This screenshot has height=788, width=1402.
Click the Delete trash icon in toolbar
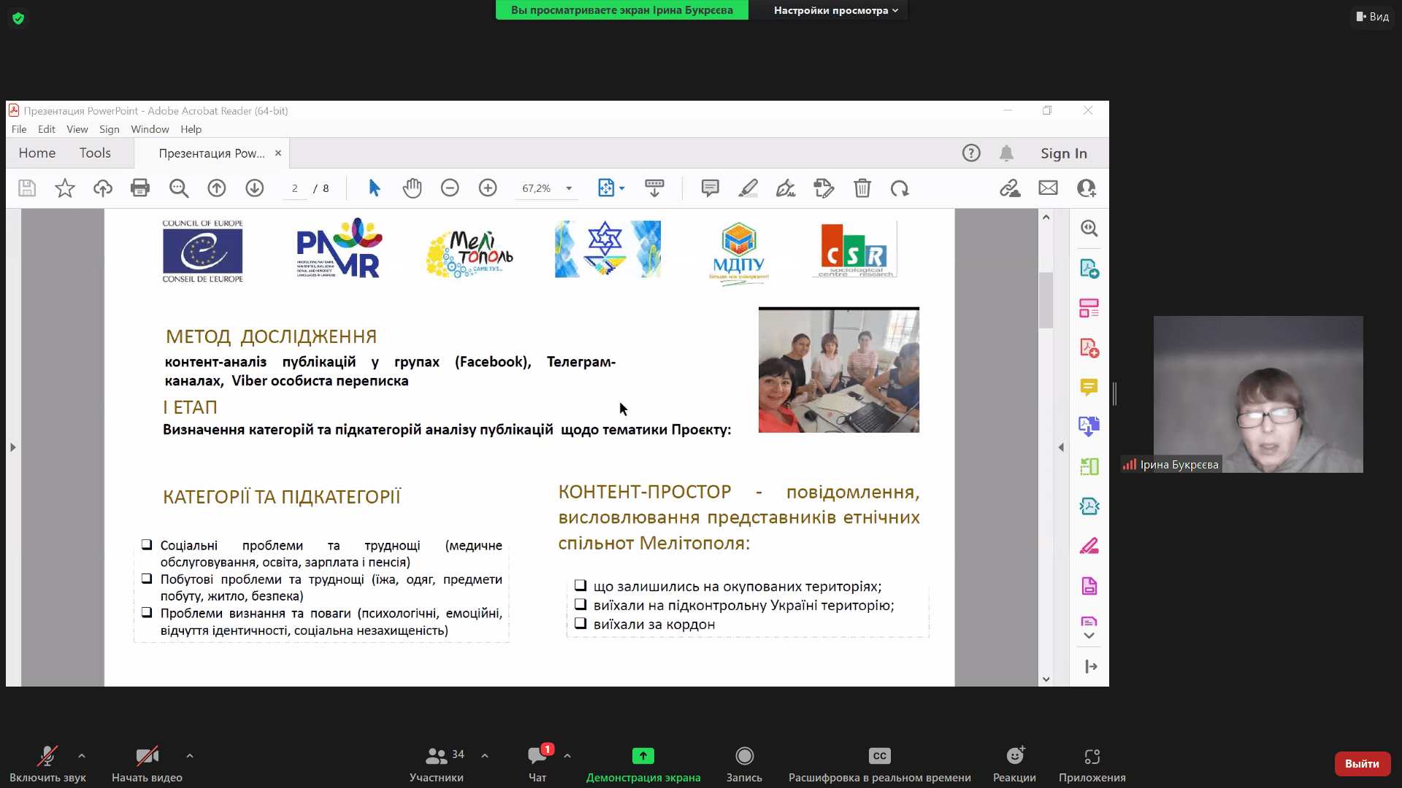point(862,188)
